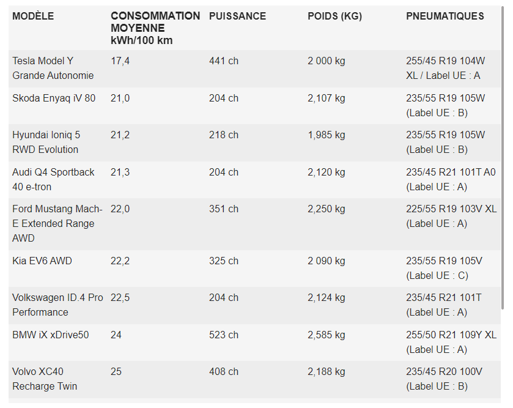This screenshot has height=408, width=513.
Task: Select the Ford Mustang Mach-E Extended Range cell
Action: click(x=57, y=224)
